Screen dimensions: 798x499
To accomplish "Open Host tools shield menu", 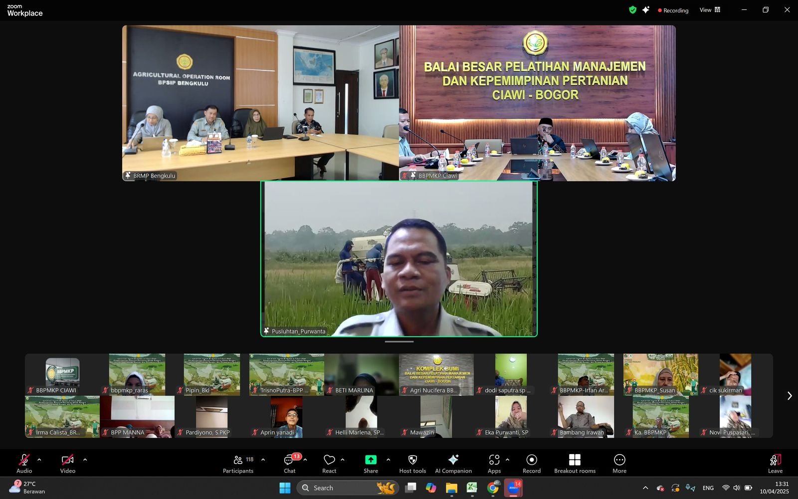I will point(412,464).
